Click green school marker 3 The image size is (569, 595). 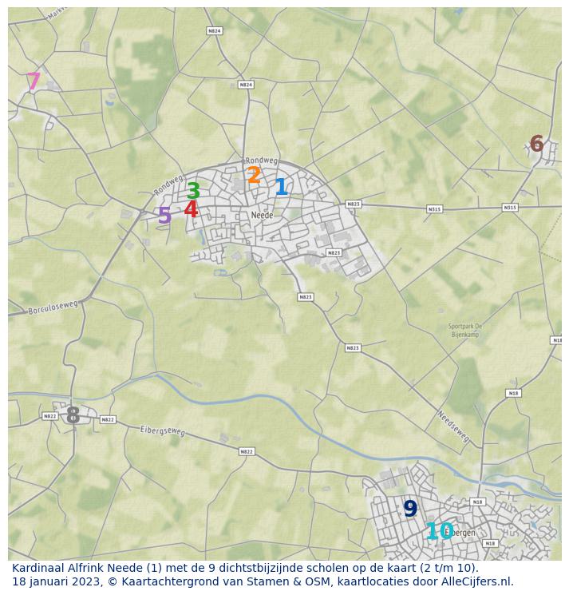click(x=193, y=192)
